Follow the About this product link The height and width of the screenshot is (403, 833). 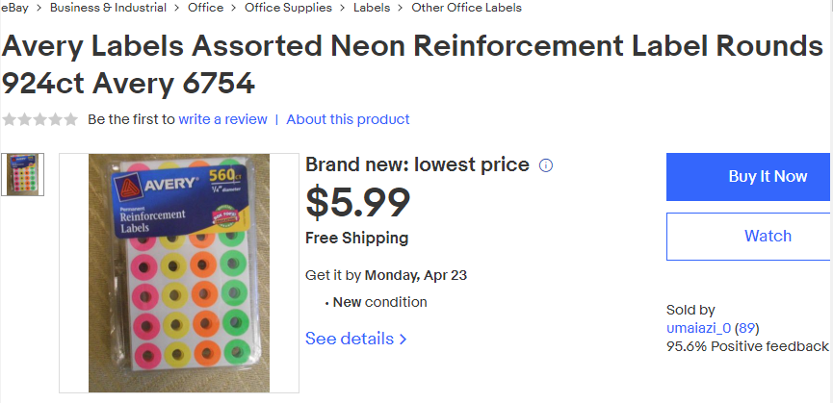click(x=348, y=119)
